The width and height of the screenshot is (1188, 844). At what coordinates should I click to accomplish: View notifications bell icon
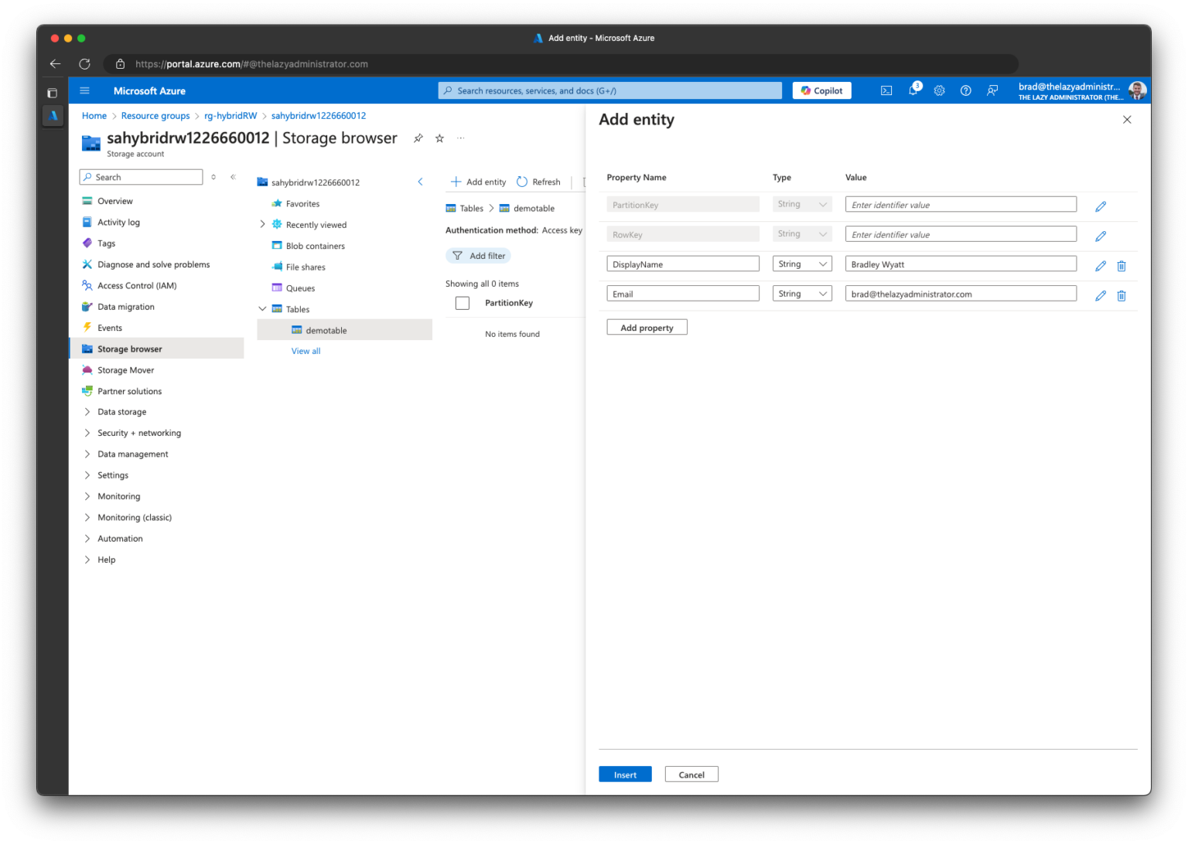pos(913,90)
